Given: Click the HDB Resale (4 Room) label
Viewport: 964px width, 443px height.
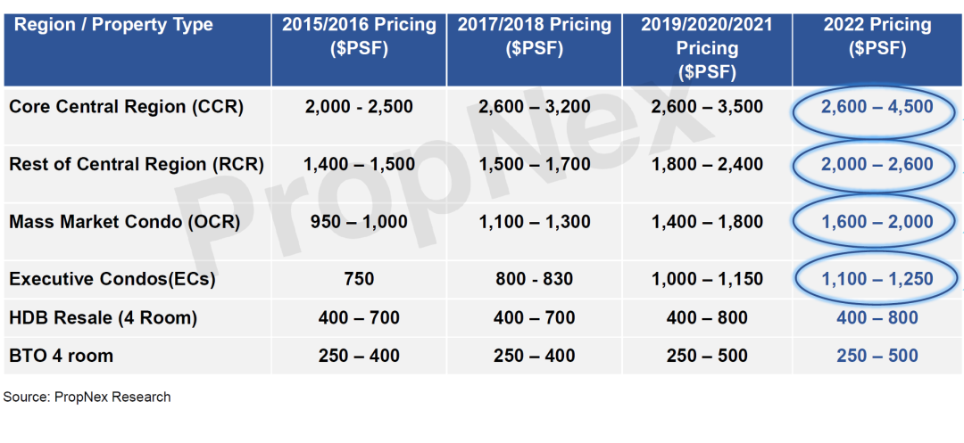Looking at the screenshot, I should pyautogui.click(x=104, y=318).
